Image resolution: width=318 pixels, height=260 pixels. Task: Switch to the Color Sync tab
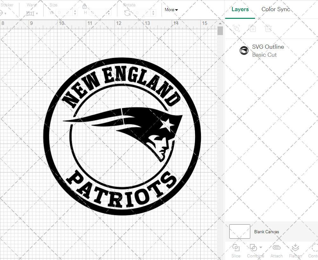coord(276,9)
